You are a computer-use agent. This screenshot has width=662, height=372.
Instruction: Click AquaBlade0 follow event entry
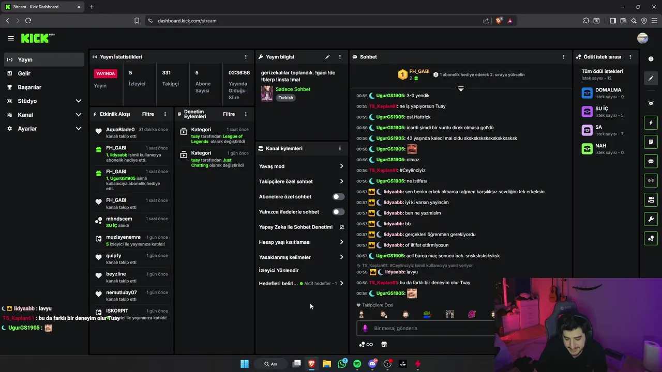pos(131,133)
